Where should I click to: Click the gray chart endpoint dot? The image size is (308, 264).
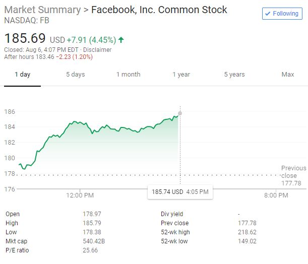[x=180, y=113]
